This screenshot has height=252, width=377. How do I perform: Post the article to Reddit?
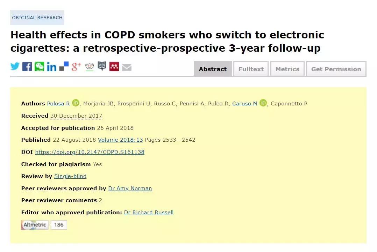tap(89, 66)
